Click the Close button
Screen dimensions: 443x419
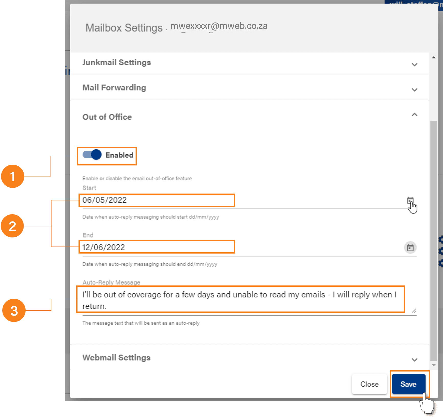[x=369, y=384]
